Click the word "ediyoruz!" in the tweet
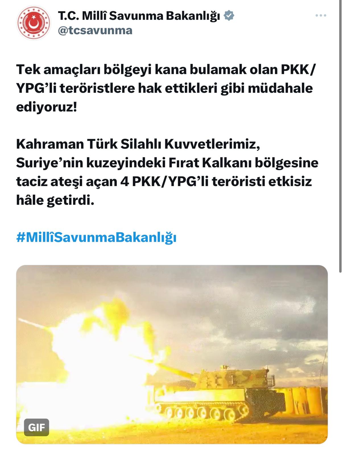This screenshot has height=456, width=344. (46, 107)
